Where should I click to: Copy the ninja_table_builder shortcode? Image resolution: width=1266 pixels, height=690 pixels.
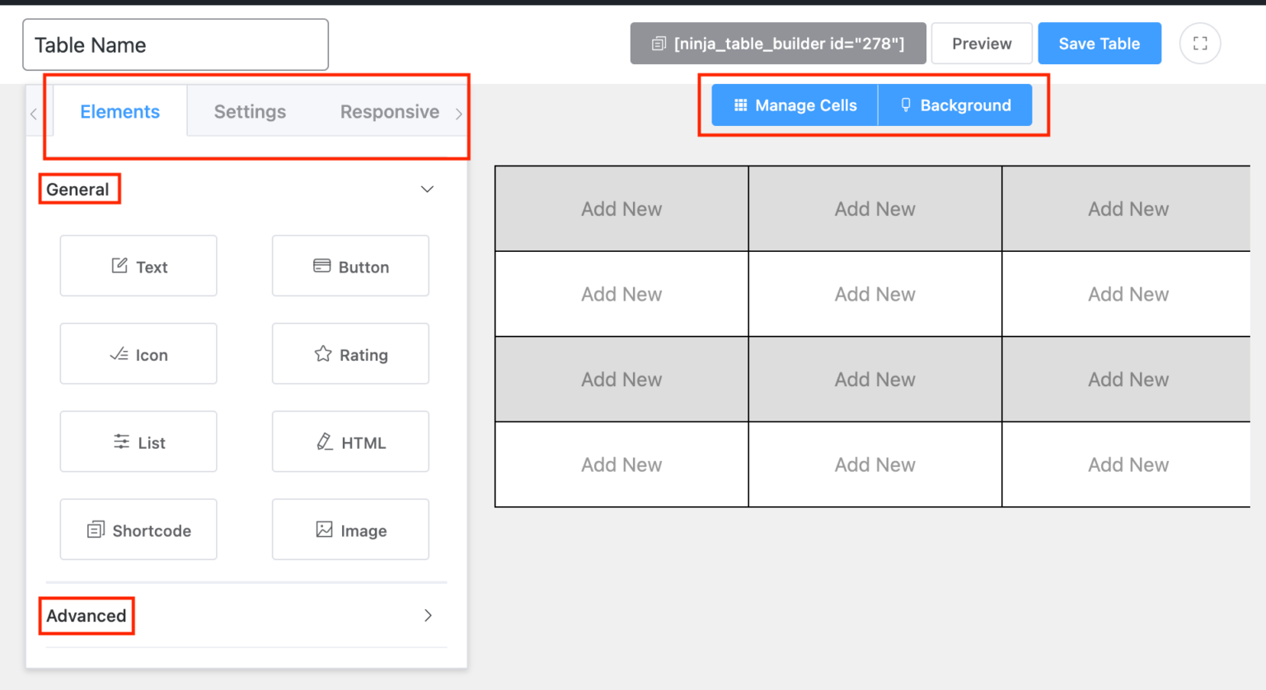pyautogui.click(x=777, y=43)
